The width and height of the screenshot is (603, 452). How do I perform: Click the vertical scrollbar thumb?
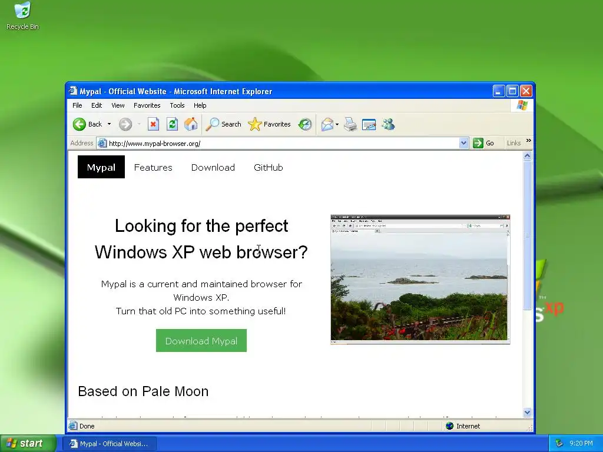click(527, 235)
